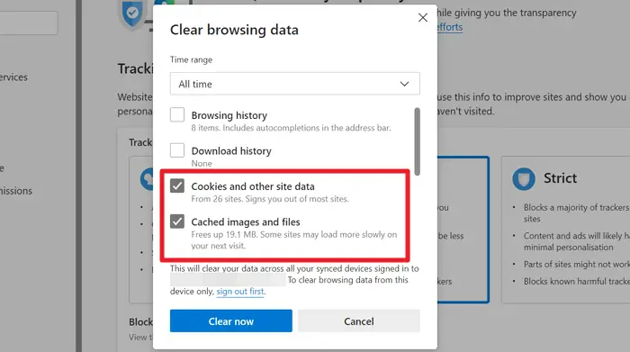Uncheck Cookies and other site data
630x352 pixels.
tap(177, 185)
